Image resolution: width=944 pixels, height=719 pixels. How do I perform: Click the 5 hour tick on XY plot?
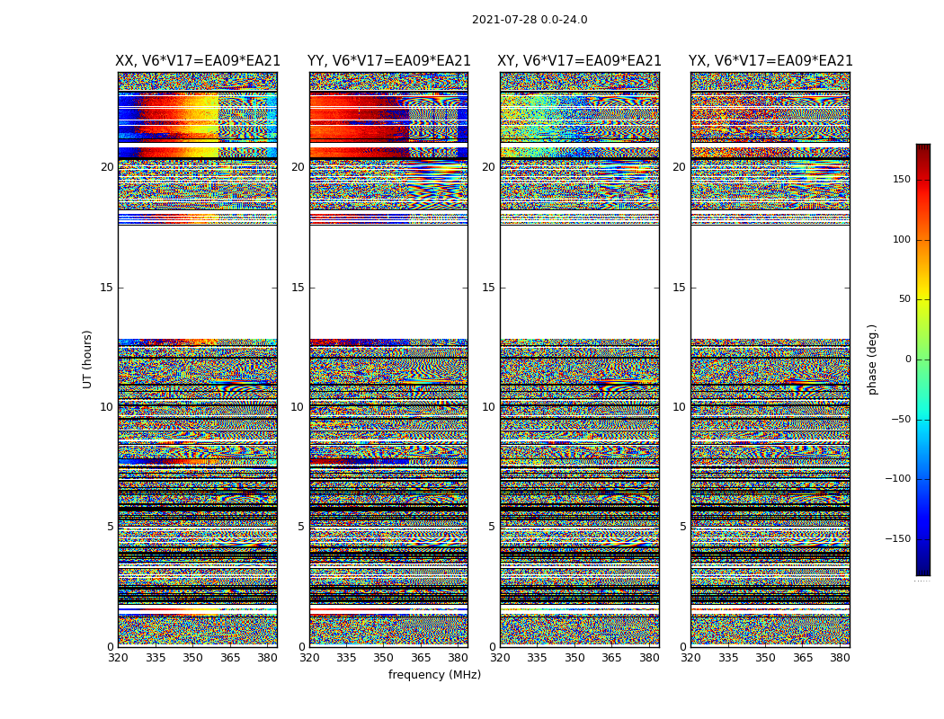[x=492, y=527]
